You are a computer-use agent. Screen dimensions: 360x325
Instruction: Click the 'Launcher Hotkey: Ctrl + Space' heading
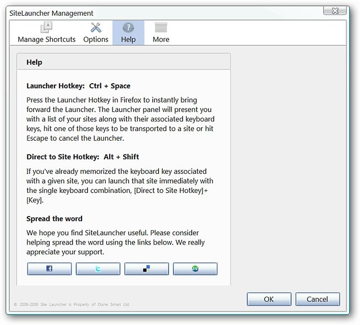(x=78, y=86)
